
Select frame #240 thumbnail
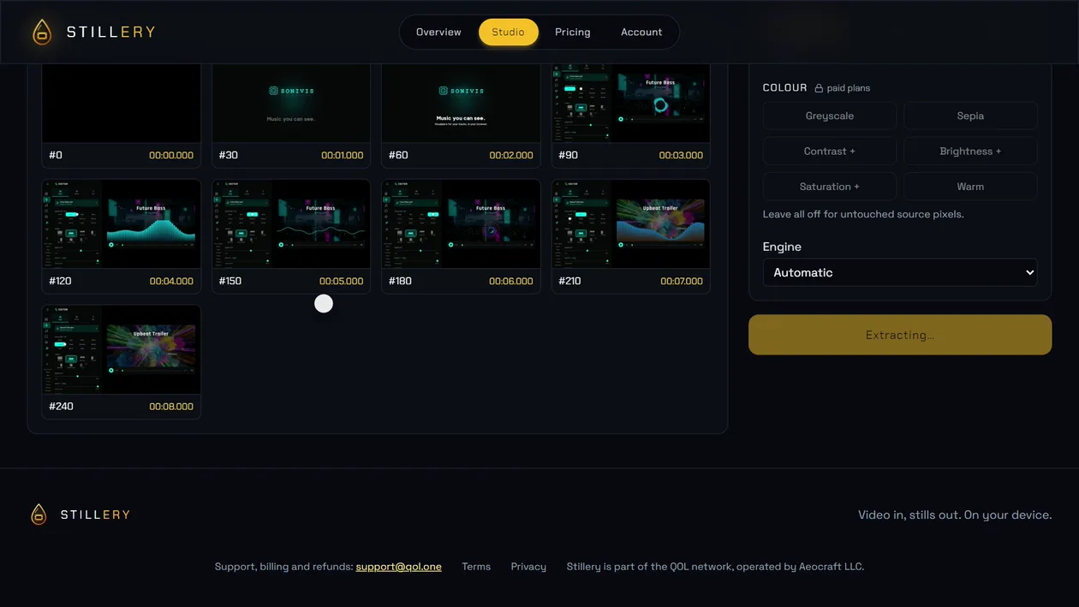point(122,350)
